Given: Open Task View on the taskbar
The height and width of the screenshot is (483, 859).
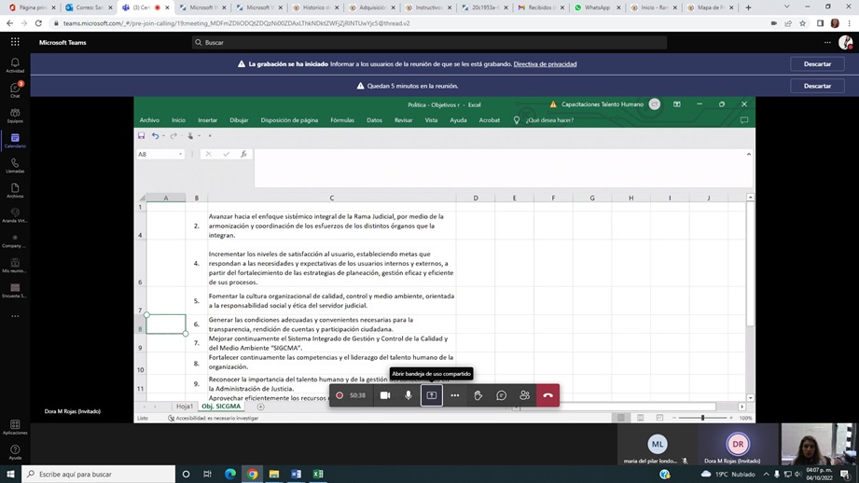Looking at the screenshot, I should (207, 475).
